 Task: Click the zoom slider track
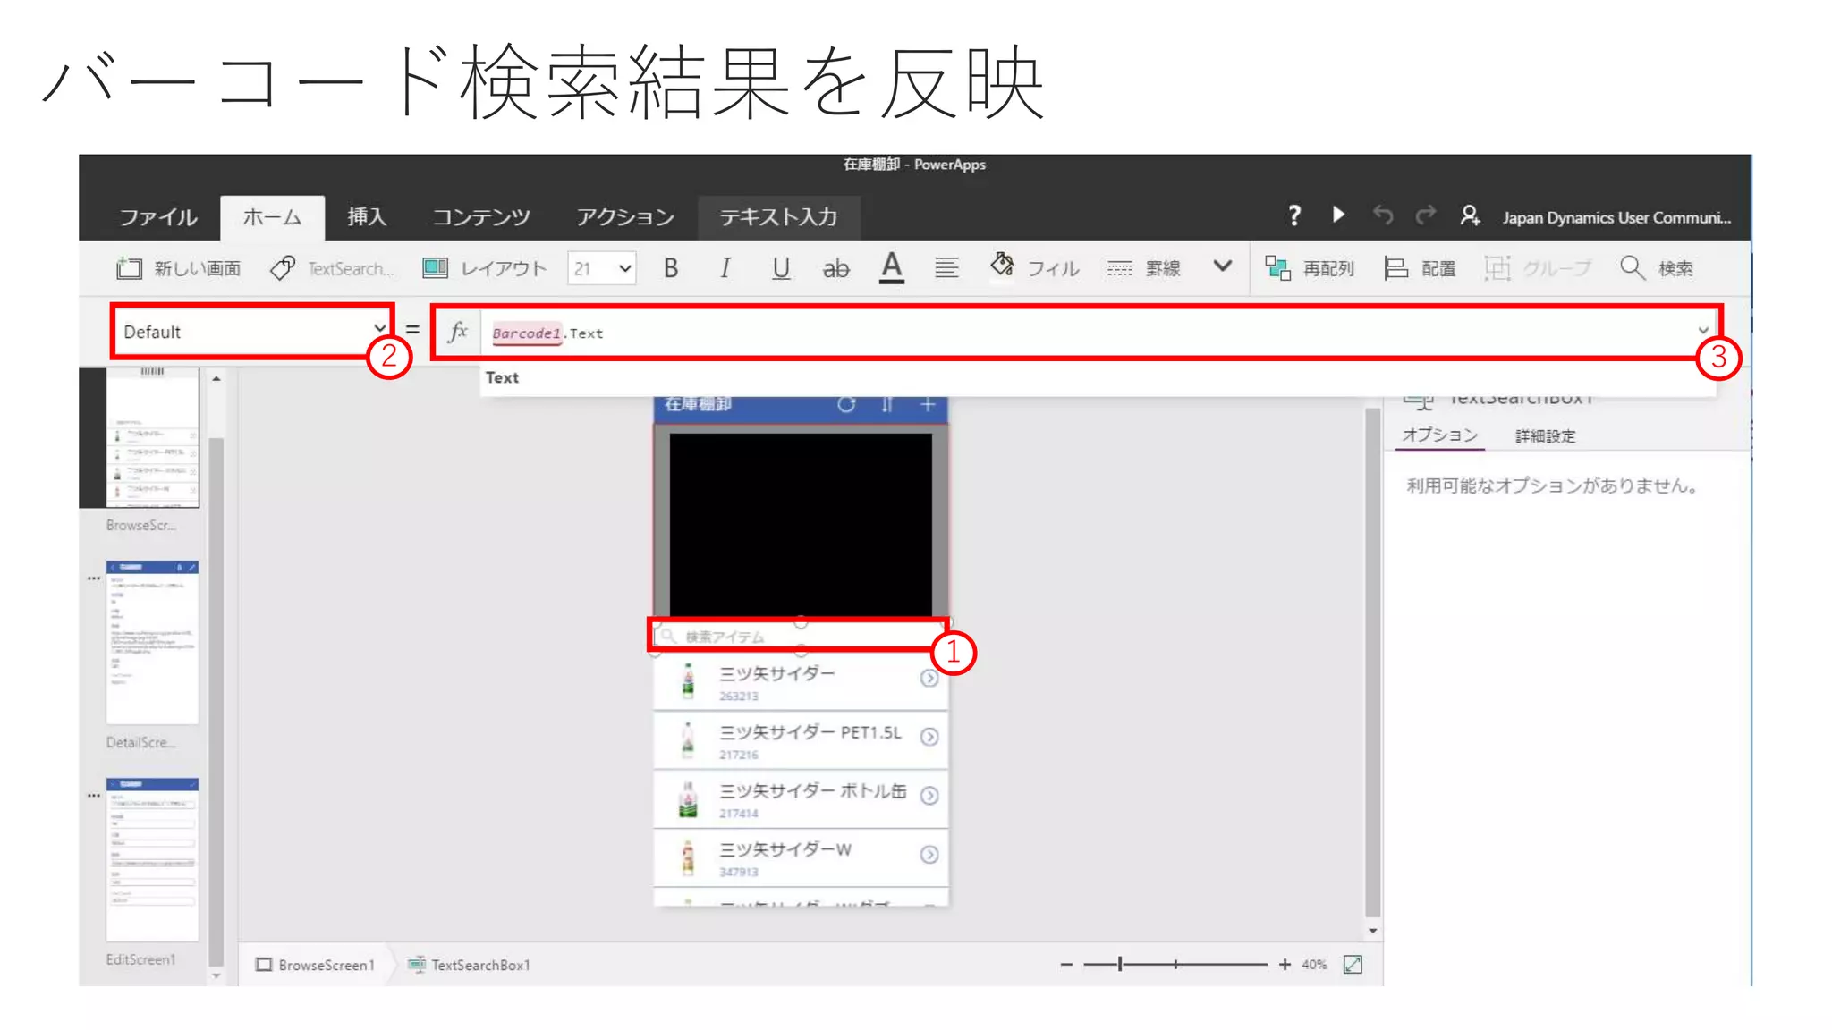pyautogui.click(x=1175, y=964)
